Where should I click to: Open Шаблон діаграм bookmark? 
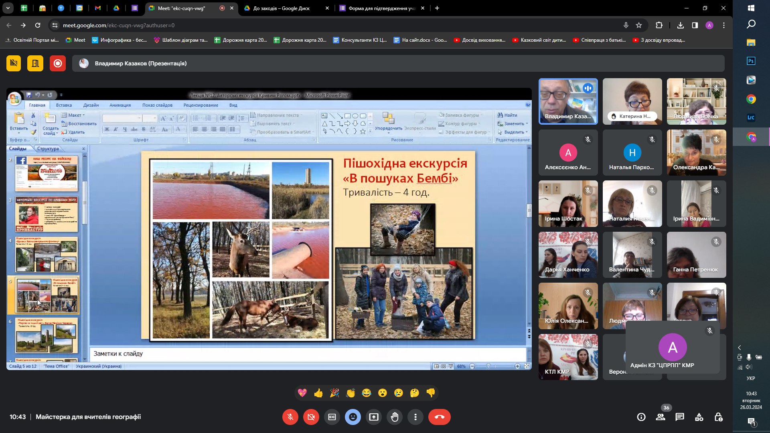tap(181, 40)
